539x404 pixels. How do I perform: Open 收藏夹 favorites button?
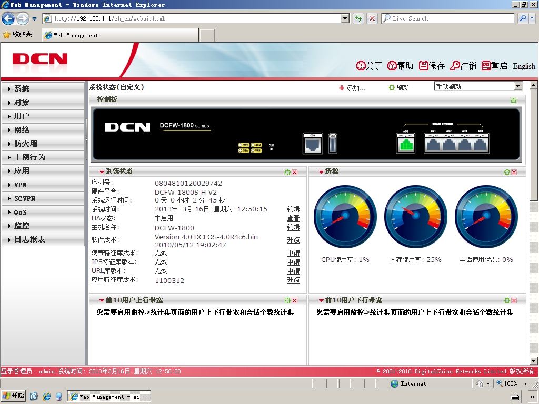(x=17, y=34)
